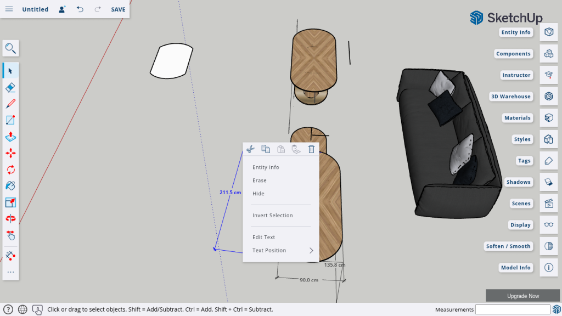Click the Delete trash icon

tap(311, 149)
